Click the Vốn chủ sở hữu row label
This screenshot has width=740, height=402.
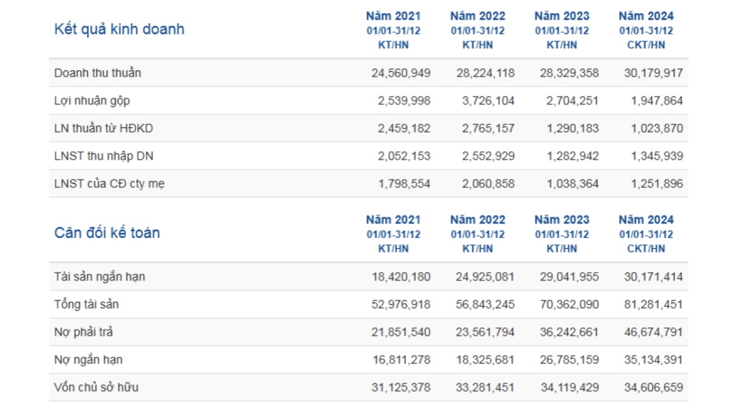(x=97, y=388)
